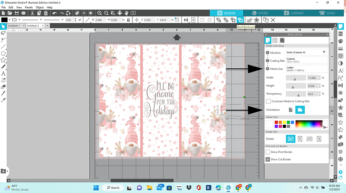Click the Undo arrow icon
Screen dimensions: 346x193
pos(54,13)
